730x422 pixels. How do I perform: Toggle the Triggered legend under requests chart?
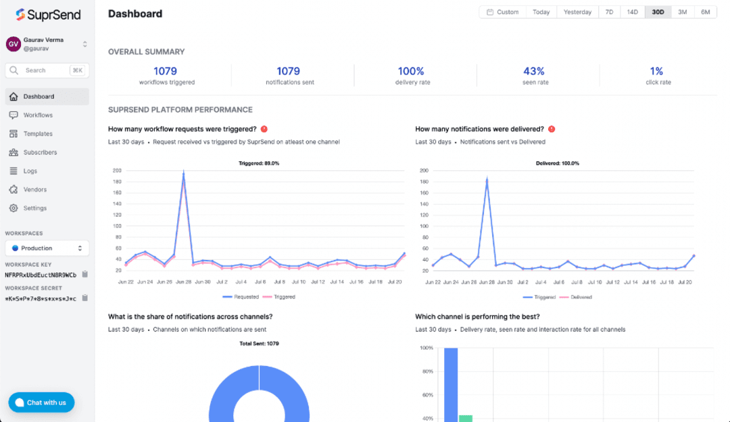click(283, 295)
